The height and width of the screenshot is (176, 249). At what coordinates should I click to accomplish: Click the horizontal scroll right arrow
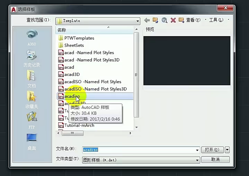131,133
